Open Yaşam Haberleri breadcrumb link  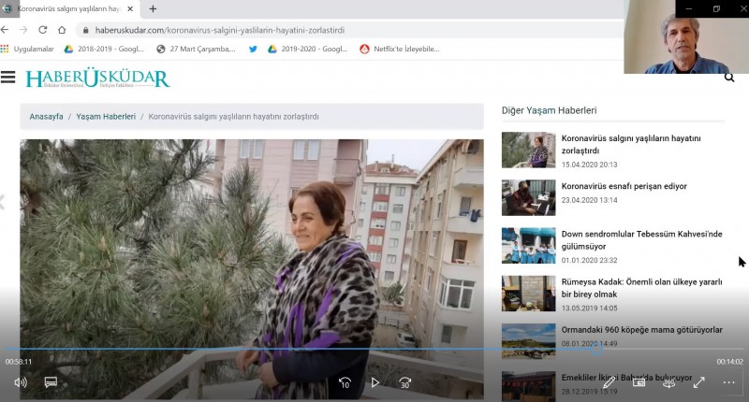tap(106, 117)
